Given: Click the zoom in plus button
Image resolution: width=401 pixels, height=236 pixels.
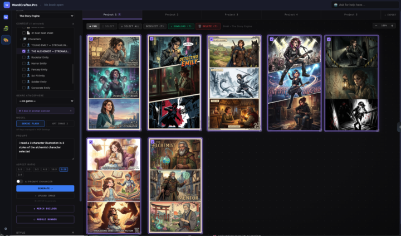Looking at the screenshot, I should [392, 26].
